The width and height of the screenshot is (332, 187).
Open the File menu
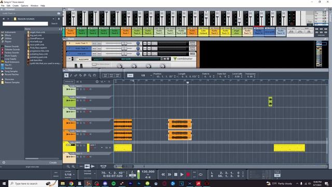tap(3, 6)
